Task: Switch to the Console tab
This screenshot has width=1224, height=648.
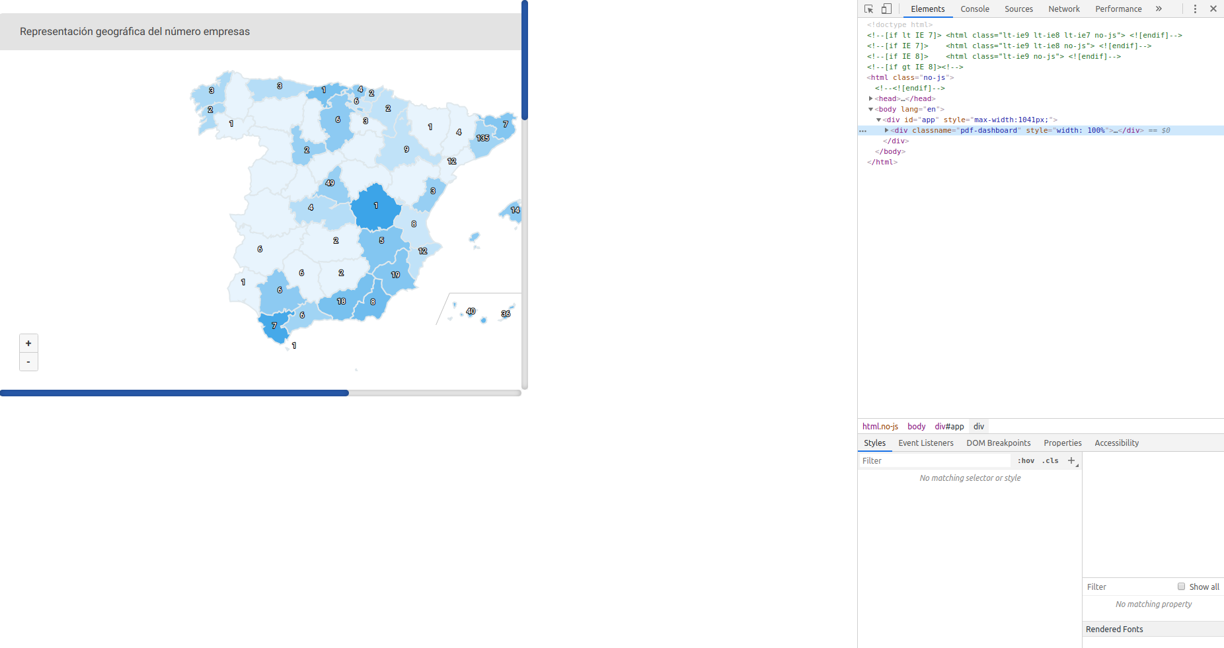Action: click(975, 9)
